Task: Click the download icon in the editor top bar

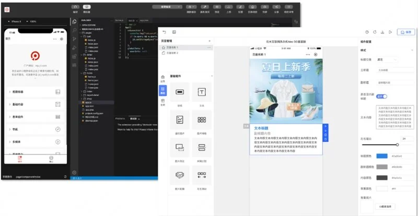Action: pyautogui.click(x=382, y=32)
